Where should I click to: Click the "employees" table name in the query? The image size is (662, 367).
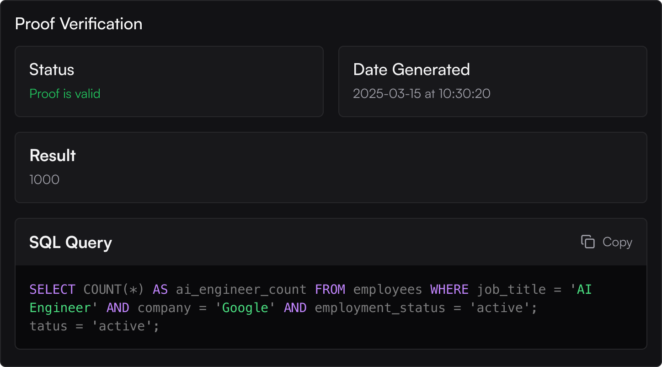tap(388, 290)
